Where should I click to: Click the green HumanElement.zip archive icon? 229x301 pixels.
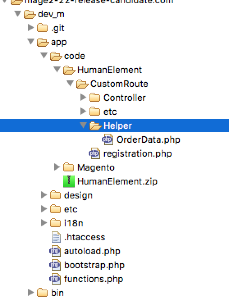tap(69, 181)
